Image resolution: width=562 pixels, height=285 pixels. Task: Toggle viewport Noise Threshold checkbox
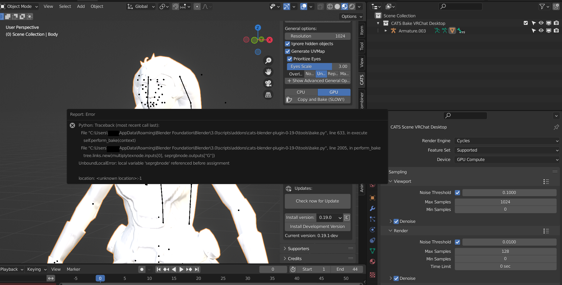coord(458,193)
